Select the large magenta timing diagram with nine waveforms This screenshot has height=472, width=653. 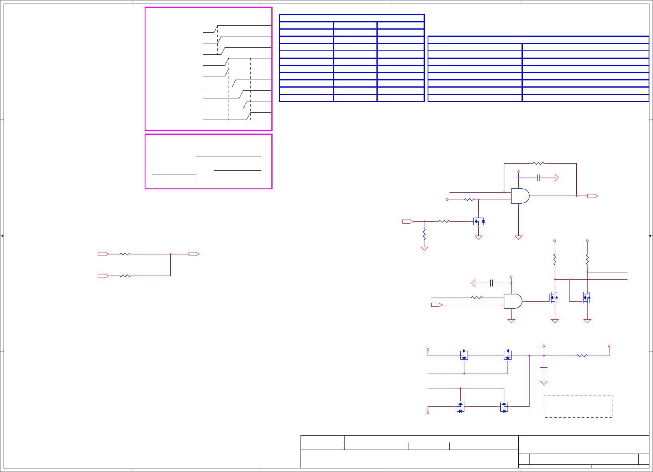209,69
